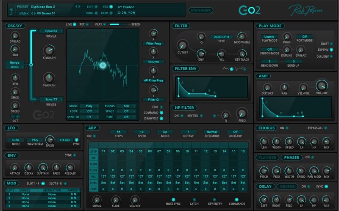This screenshot has height=211, width=339.
Task: Select the DELAY tab
Action: point(265,187)
